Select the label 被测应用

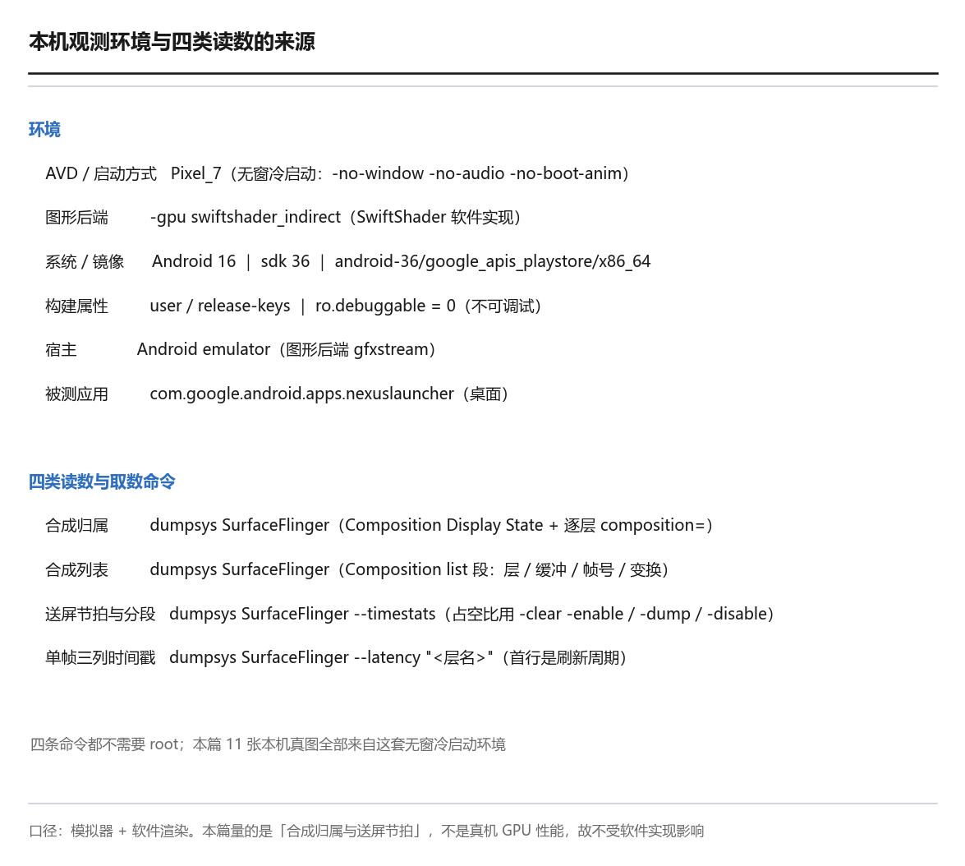pos(76,394)
